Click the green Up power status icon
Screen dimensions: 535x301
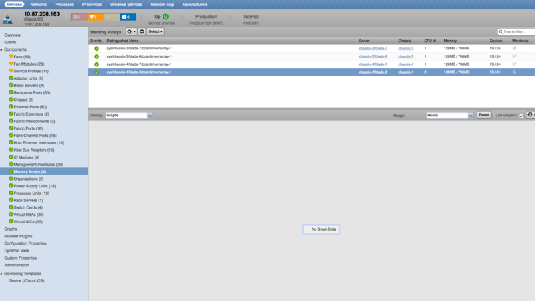click(x=165, y=16)
